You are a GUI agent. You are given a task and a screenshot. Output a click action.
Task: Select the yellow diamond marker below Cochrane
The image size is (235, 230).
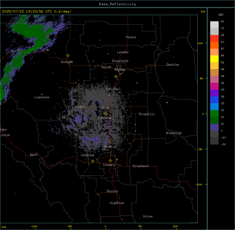click(x=93, y=161)
